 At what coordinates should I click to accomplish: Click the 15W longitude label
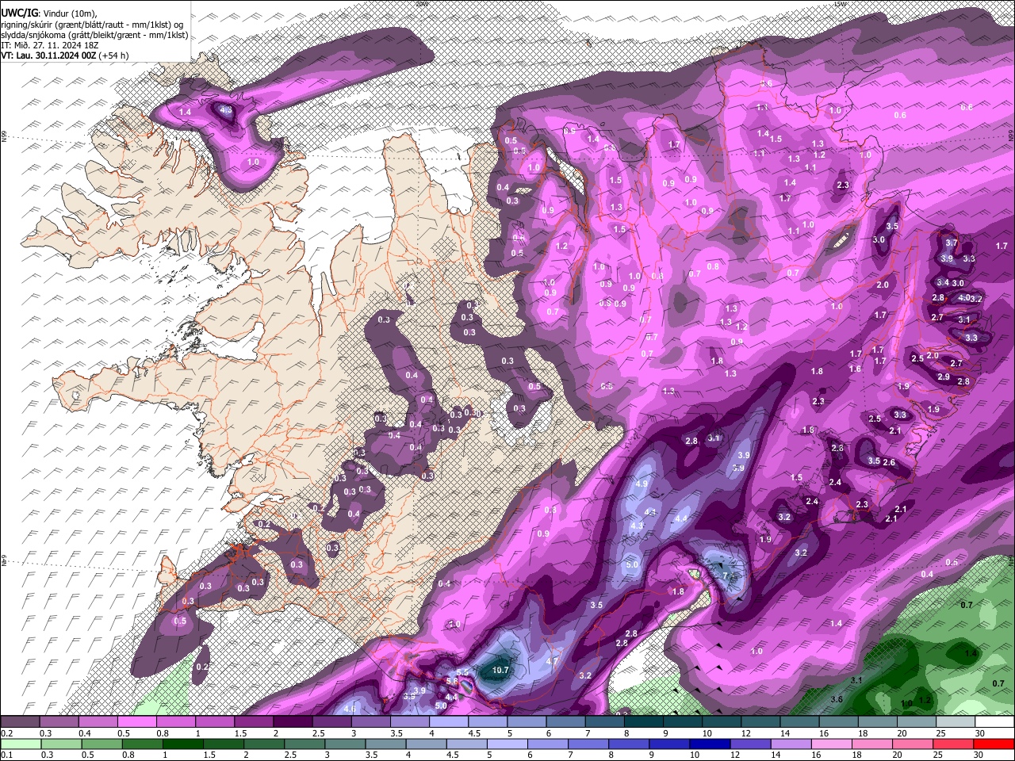point(840,4)
